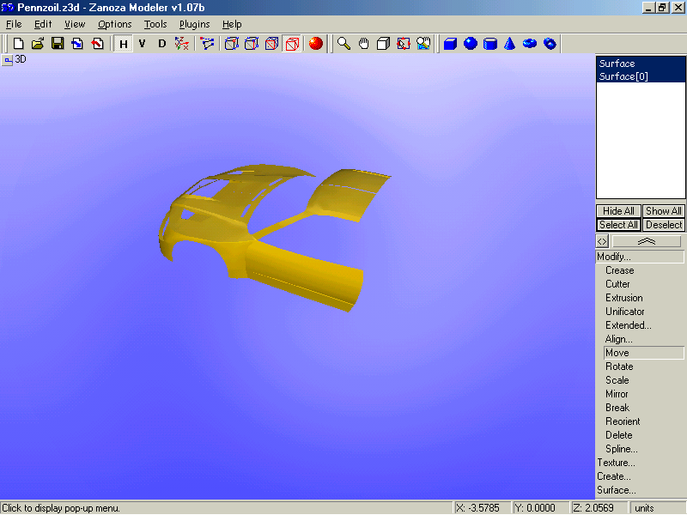
Task: Open the Plugins menu
Action: pyautogui.click(x=194, y=24)
